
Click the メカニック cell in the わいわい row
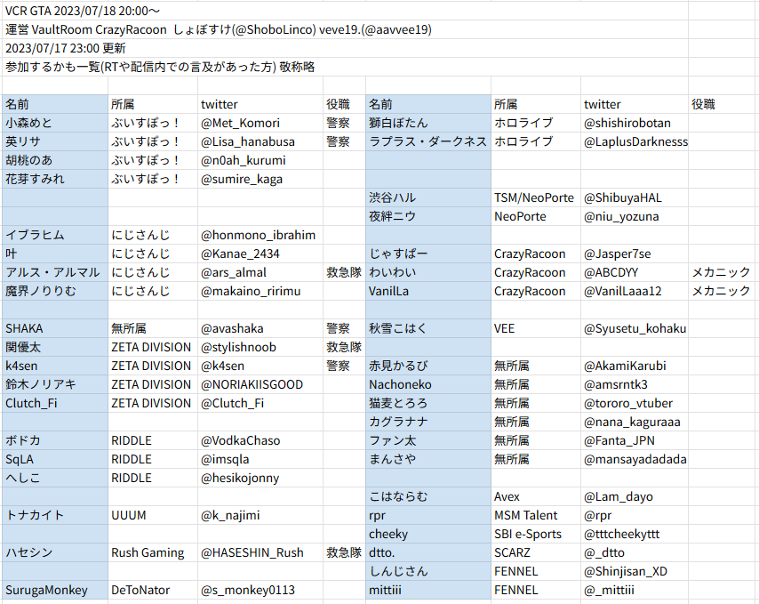[722, 273]
